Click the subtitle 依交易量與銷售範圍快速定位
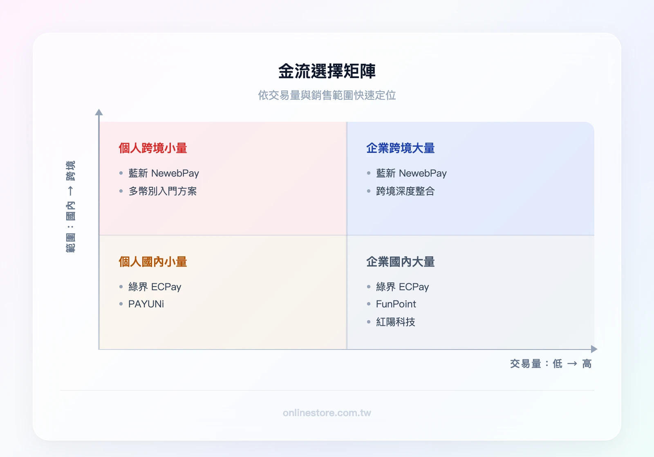Image resolution: width=654 pixels, height=457 pixels. 327,96
